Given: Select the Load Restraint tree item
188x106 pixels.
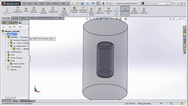Looking at the screenshot, I should (15, 52).
